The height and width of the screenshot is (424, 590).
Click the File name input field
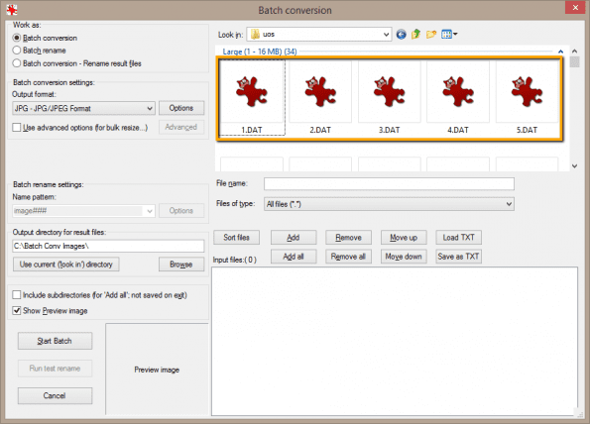pyautogui.click(x=389, y=184)
